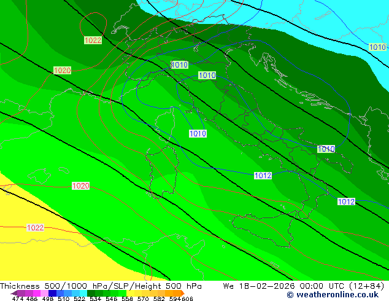The height and width of the screenshot is (301, 389).
Task: Select the legend value 582
Action: [159, 299]
